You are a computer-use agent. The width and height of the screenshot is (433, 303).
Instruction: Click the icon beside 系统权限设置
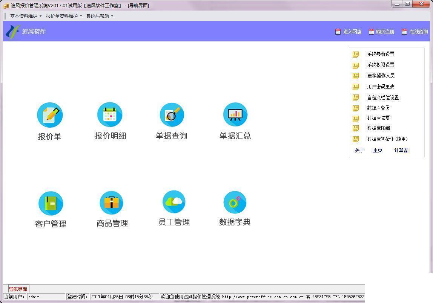point(356,65)
